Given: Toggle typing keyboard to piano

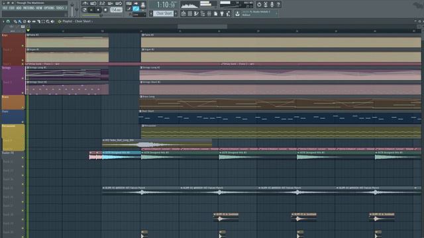Looking at the screenshot, I should pyautogui.click(x=129, y=3).
